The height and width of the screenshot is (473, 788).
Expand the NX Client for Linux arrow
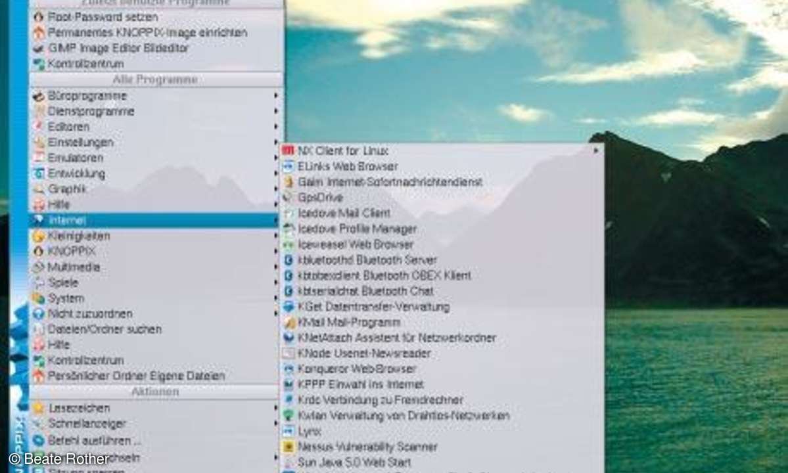pos(596,150)
